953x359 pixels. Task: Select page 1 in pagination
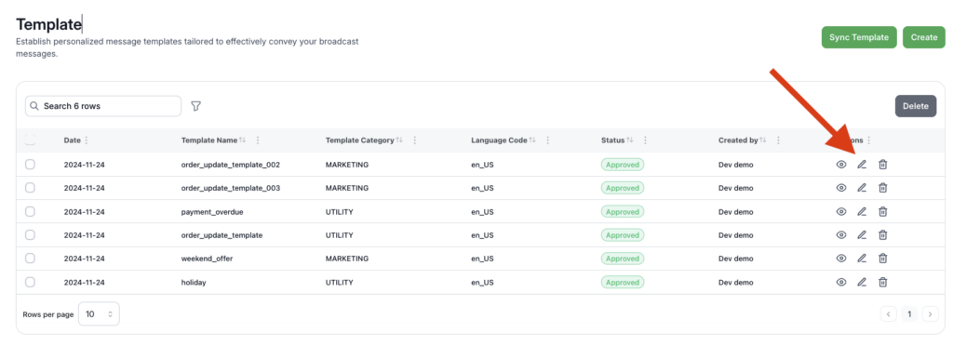click(909, 314)
